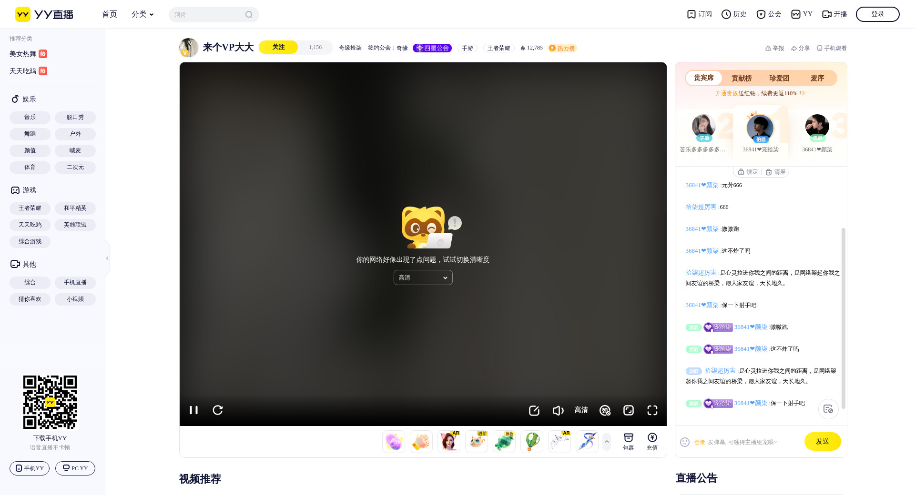
Task: Send the clapping hands gift
Action: coord(421,442)
